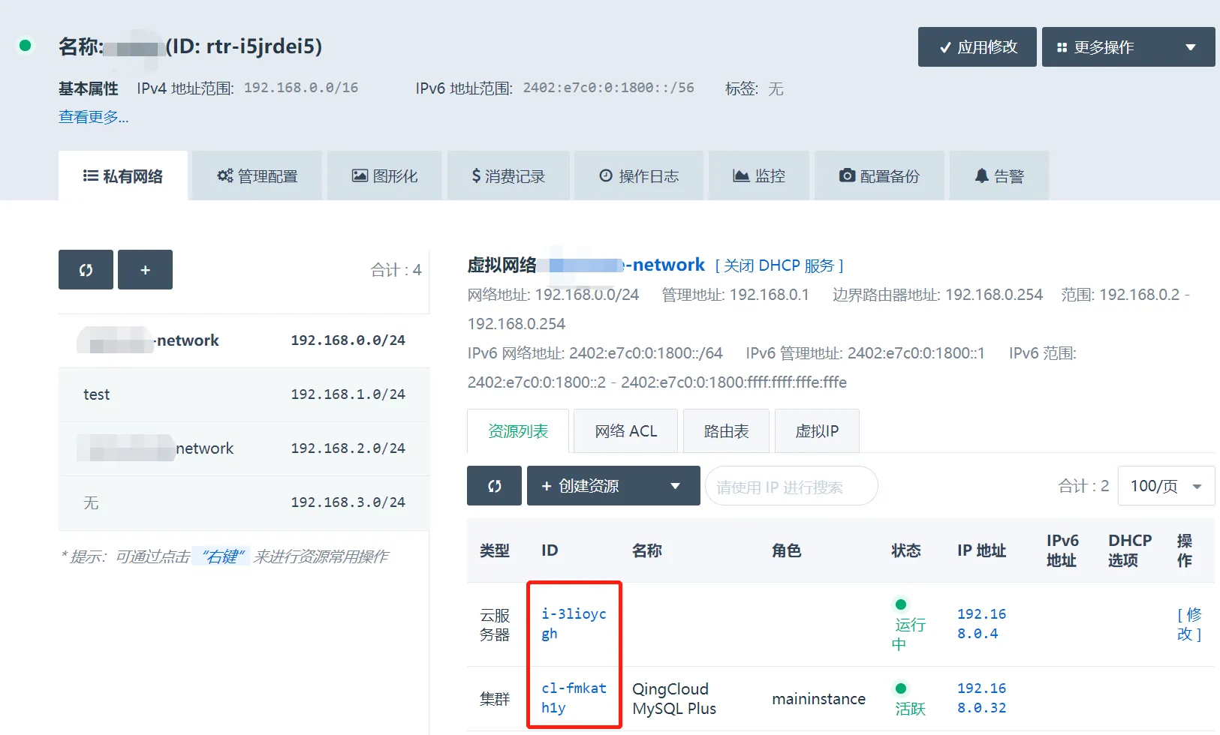Click the plus icon to add private network
Viewport: 1220px width, 735px height.
point(145,270)
